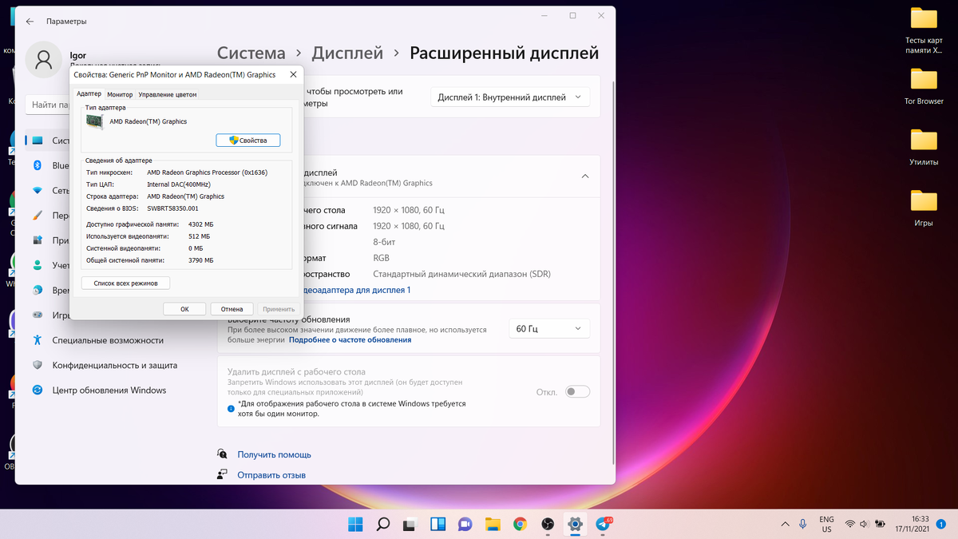The width and height of the screenshot is (958, 539).
Task: Show hidden icons in the system tray
Action: pyautogui.click(x=785, y=525)
